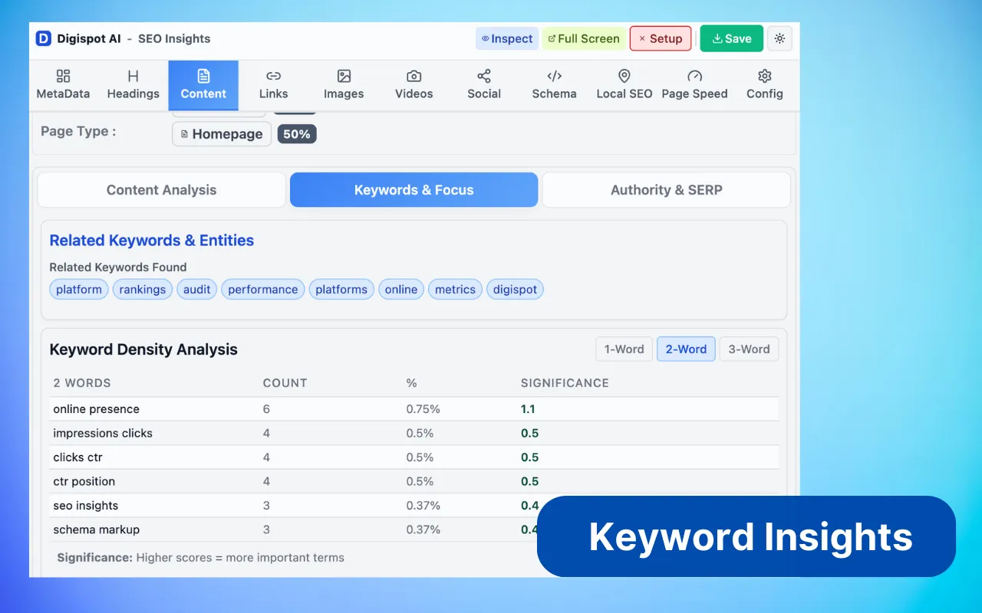Open the Local SEO tab
982x613 pixels.
coord(624,84)
